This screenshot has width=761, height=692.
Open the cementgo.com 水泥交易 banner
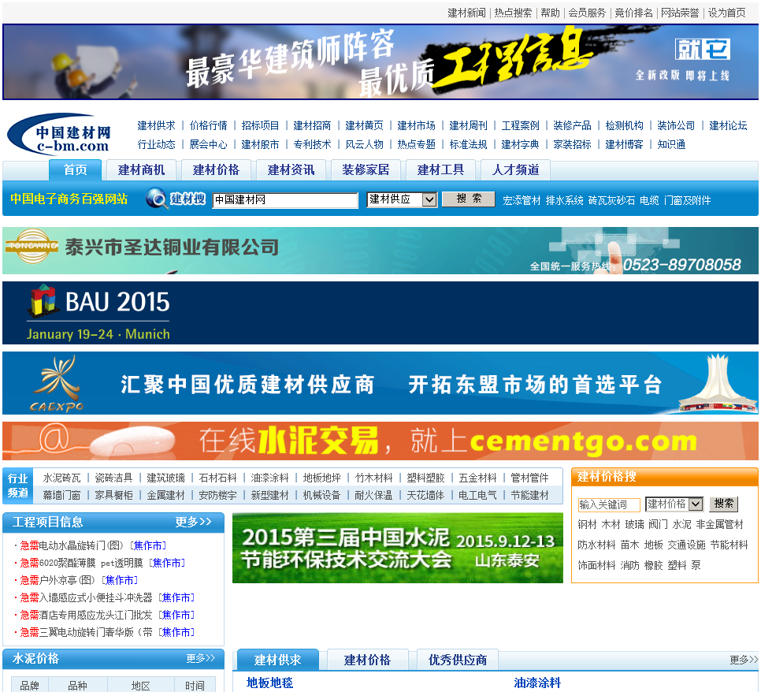pyautogui.click(x=380, y=441)
